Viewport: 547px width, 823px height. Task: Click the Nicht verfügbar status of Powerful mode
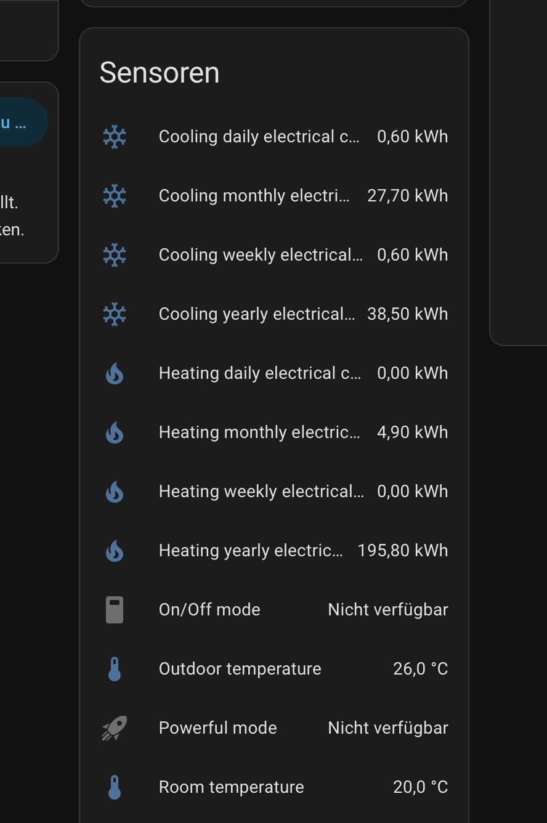tap(388, 728)
